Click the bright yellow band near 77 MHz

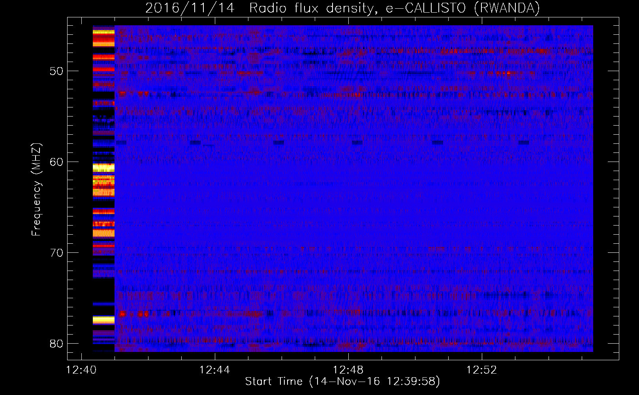coord(103,320)
